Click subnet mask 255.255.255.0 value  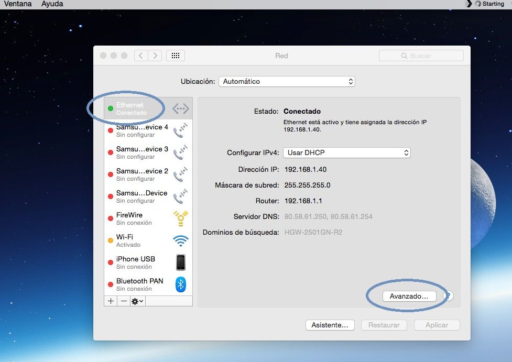point(307,185)
